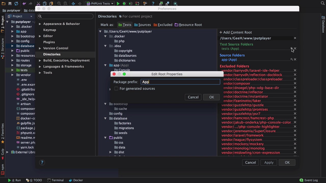Remove content root /Users/GeeH/www/putplayer
Screen dimensions: 326x183
pos(295,38)
